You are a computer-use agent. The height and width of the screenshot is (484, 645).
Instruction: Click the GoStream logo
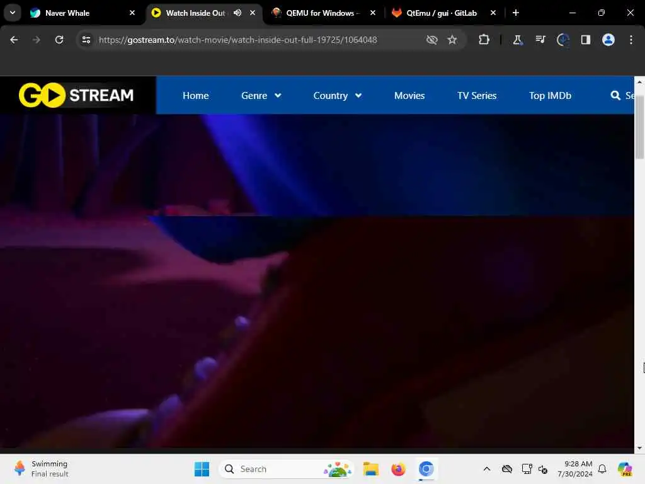[76, 95]
